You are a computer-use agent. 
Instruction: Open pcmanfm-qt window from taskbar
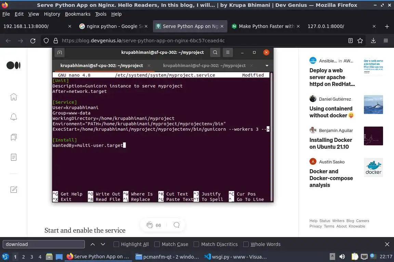[167, 257]
